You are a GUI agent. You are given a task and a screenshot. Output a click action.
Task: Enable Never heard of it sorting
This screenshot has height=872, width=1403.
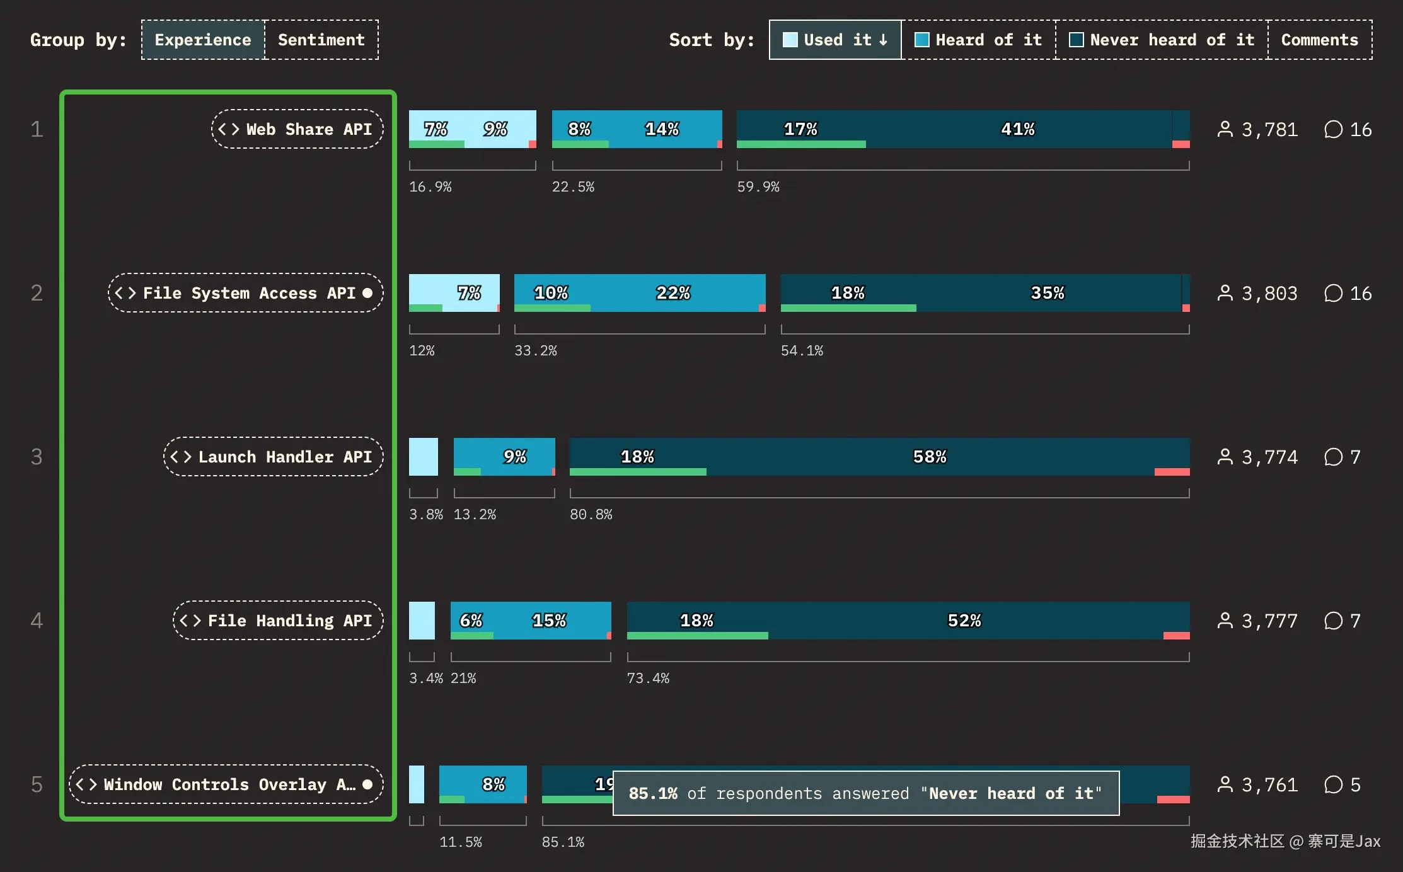click(1161, 40)
